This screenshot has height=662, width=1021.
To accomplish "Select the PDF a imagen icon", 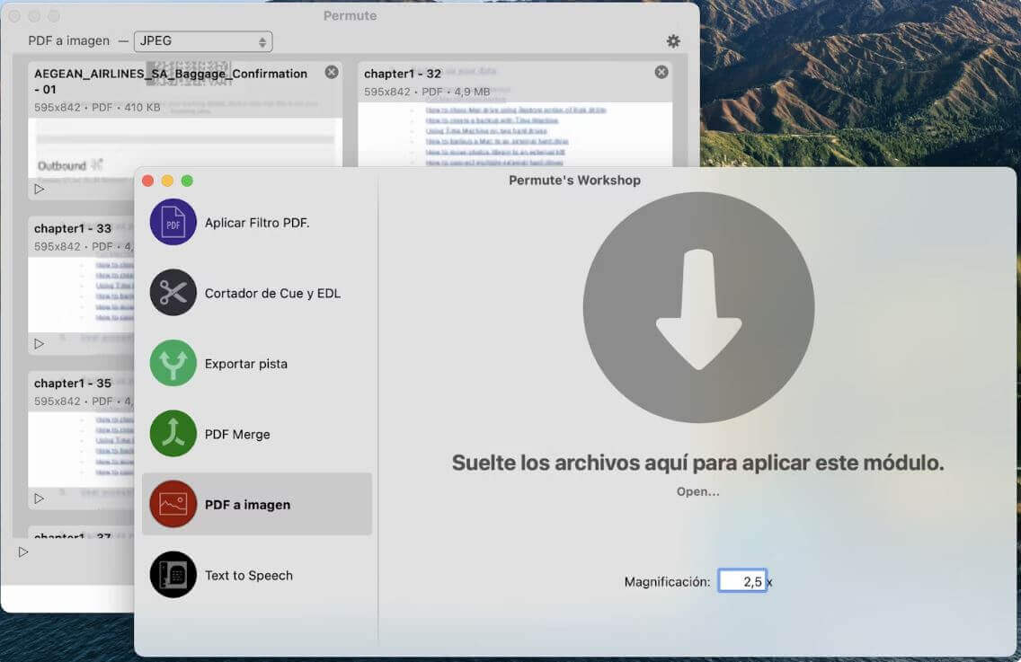I will [x=173, y=504].
